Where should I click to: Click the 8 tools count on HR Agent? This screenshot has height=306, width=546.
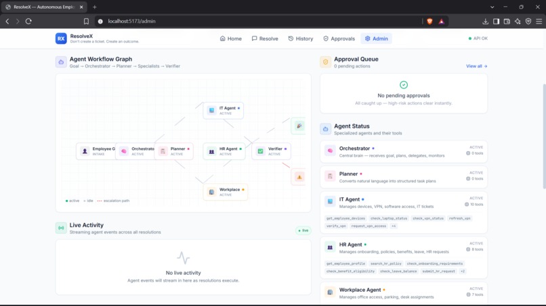point(475,249)
